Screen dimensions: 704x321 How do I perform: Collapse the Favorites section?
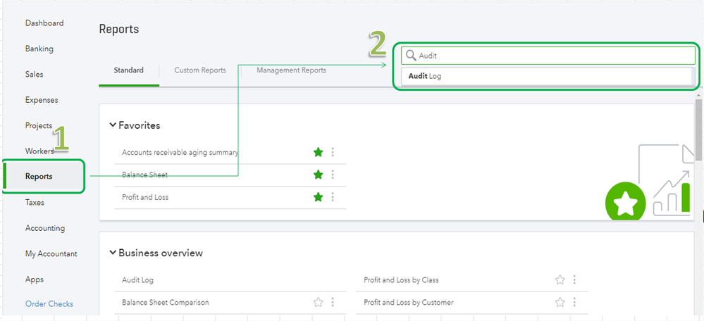click(x=113, y=125)
